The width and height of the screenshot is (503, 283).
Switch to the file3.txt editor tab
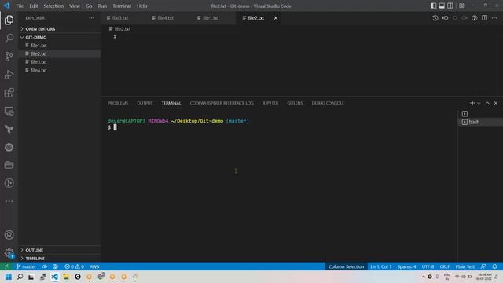(123, 18)
